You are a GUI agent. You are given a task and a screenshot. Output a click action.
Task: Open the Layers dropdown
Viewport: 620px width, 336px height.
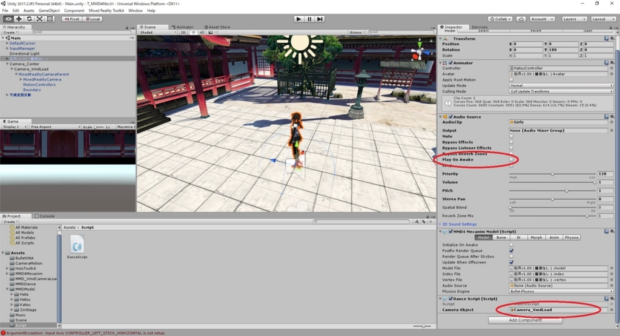click(574, 19)
